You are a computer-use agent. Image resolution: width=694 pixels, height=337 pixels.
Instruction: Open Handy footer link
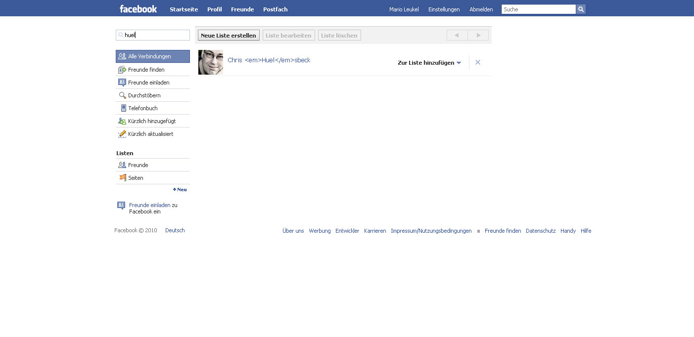[x=568, y=231]
